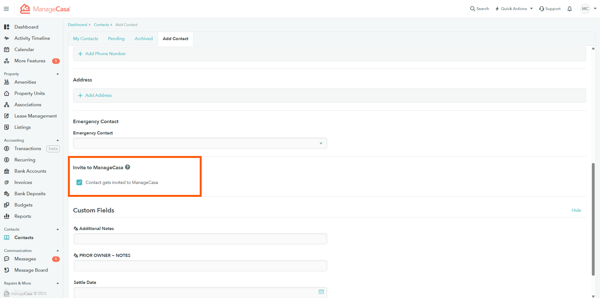Switch to the Pending tab
The image size is (600, 298).
pyautogui.click(x=116, y=39)
